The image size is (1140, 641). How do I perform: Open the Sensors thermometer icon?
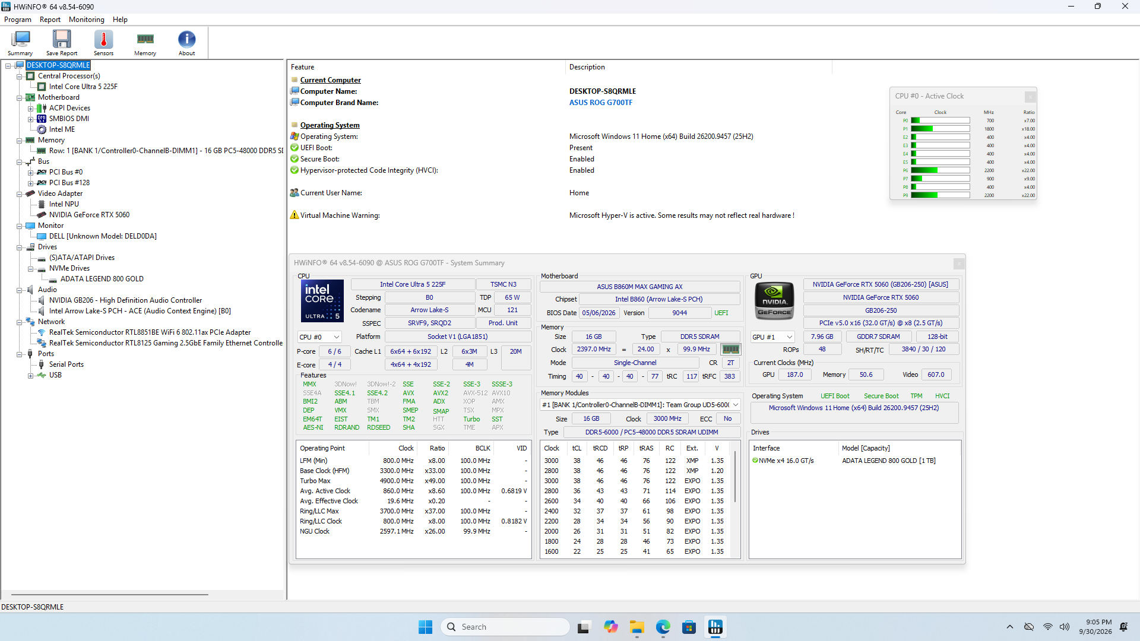103,43
